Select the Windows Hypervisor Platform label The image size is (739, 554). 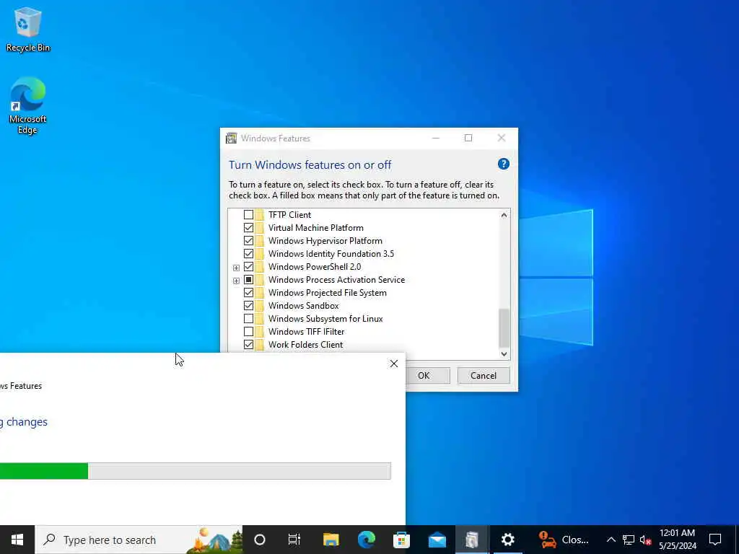coord(325,241)
